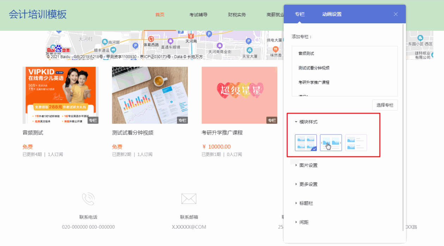Image resolution: width=444 pixels, height=246 pixels.
Task: Click the 添加专栏 label
Action: 302,36
